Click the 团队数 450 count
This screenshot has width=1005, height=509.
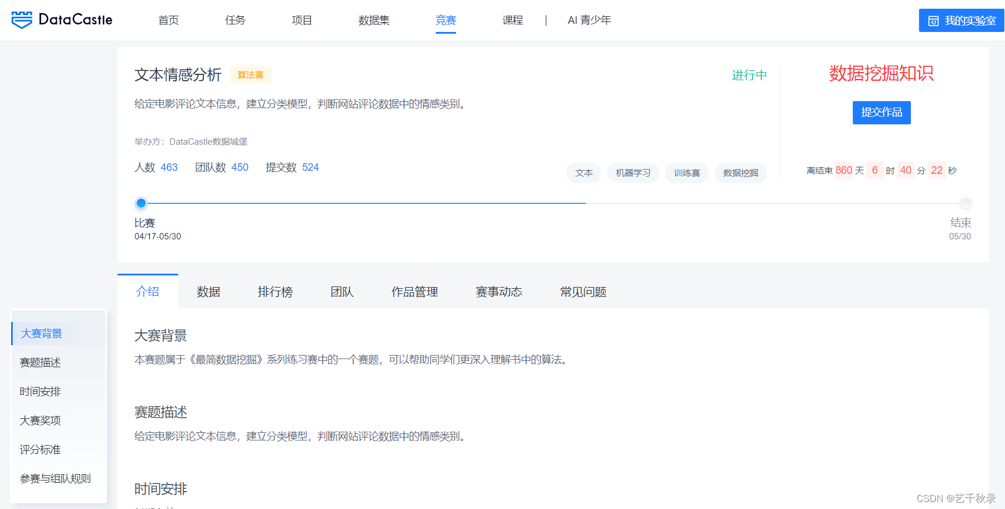222,167
